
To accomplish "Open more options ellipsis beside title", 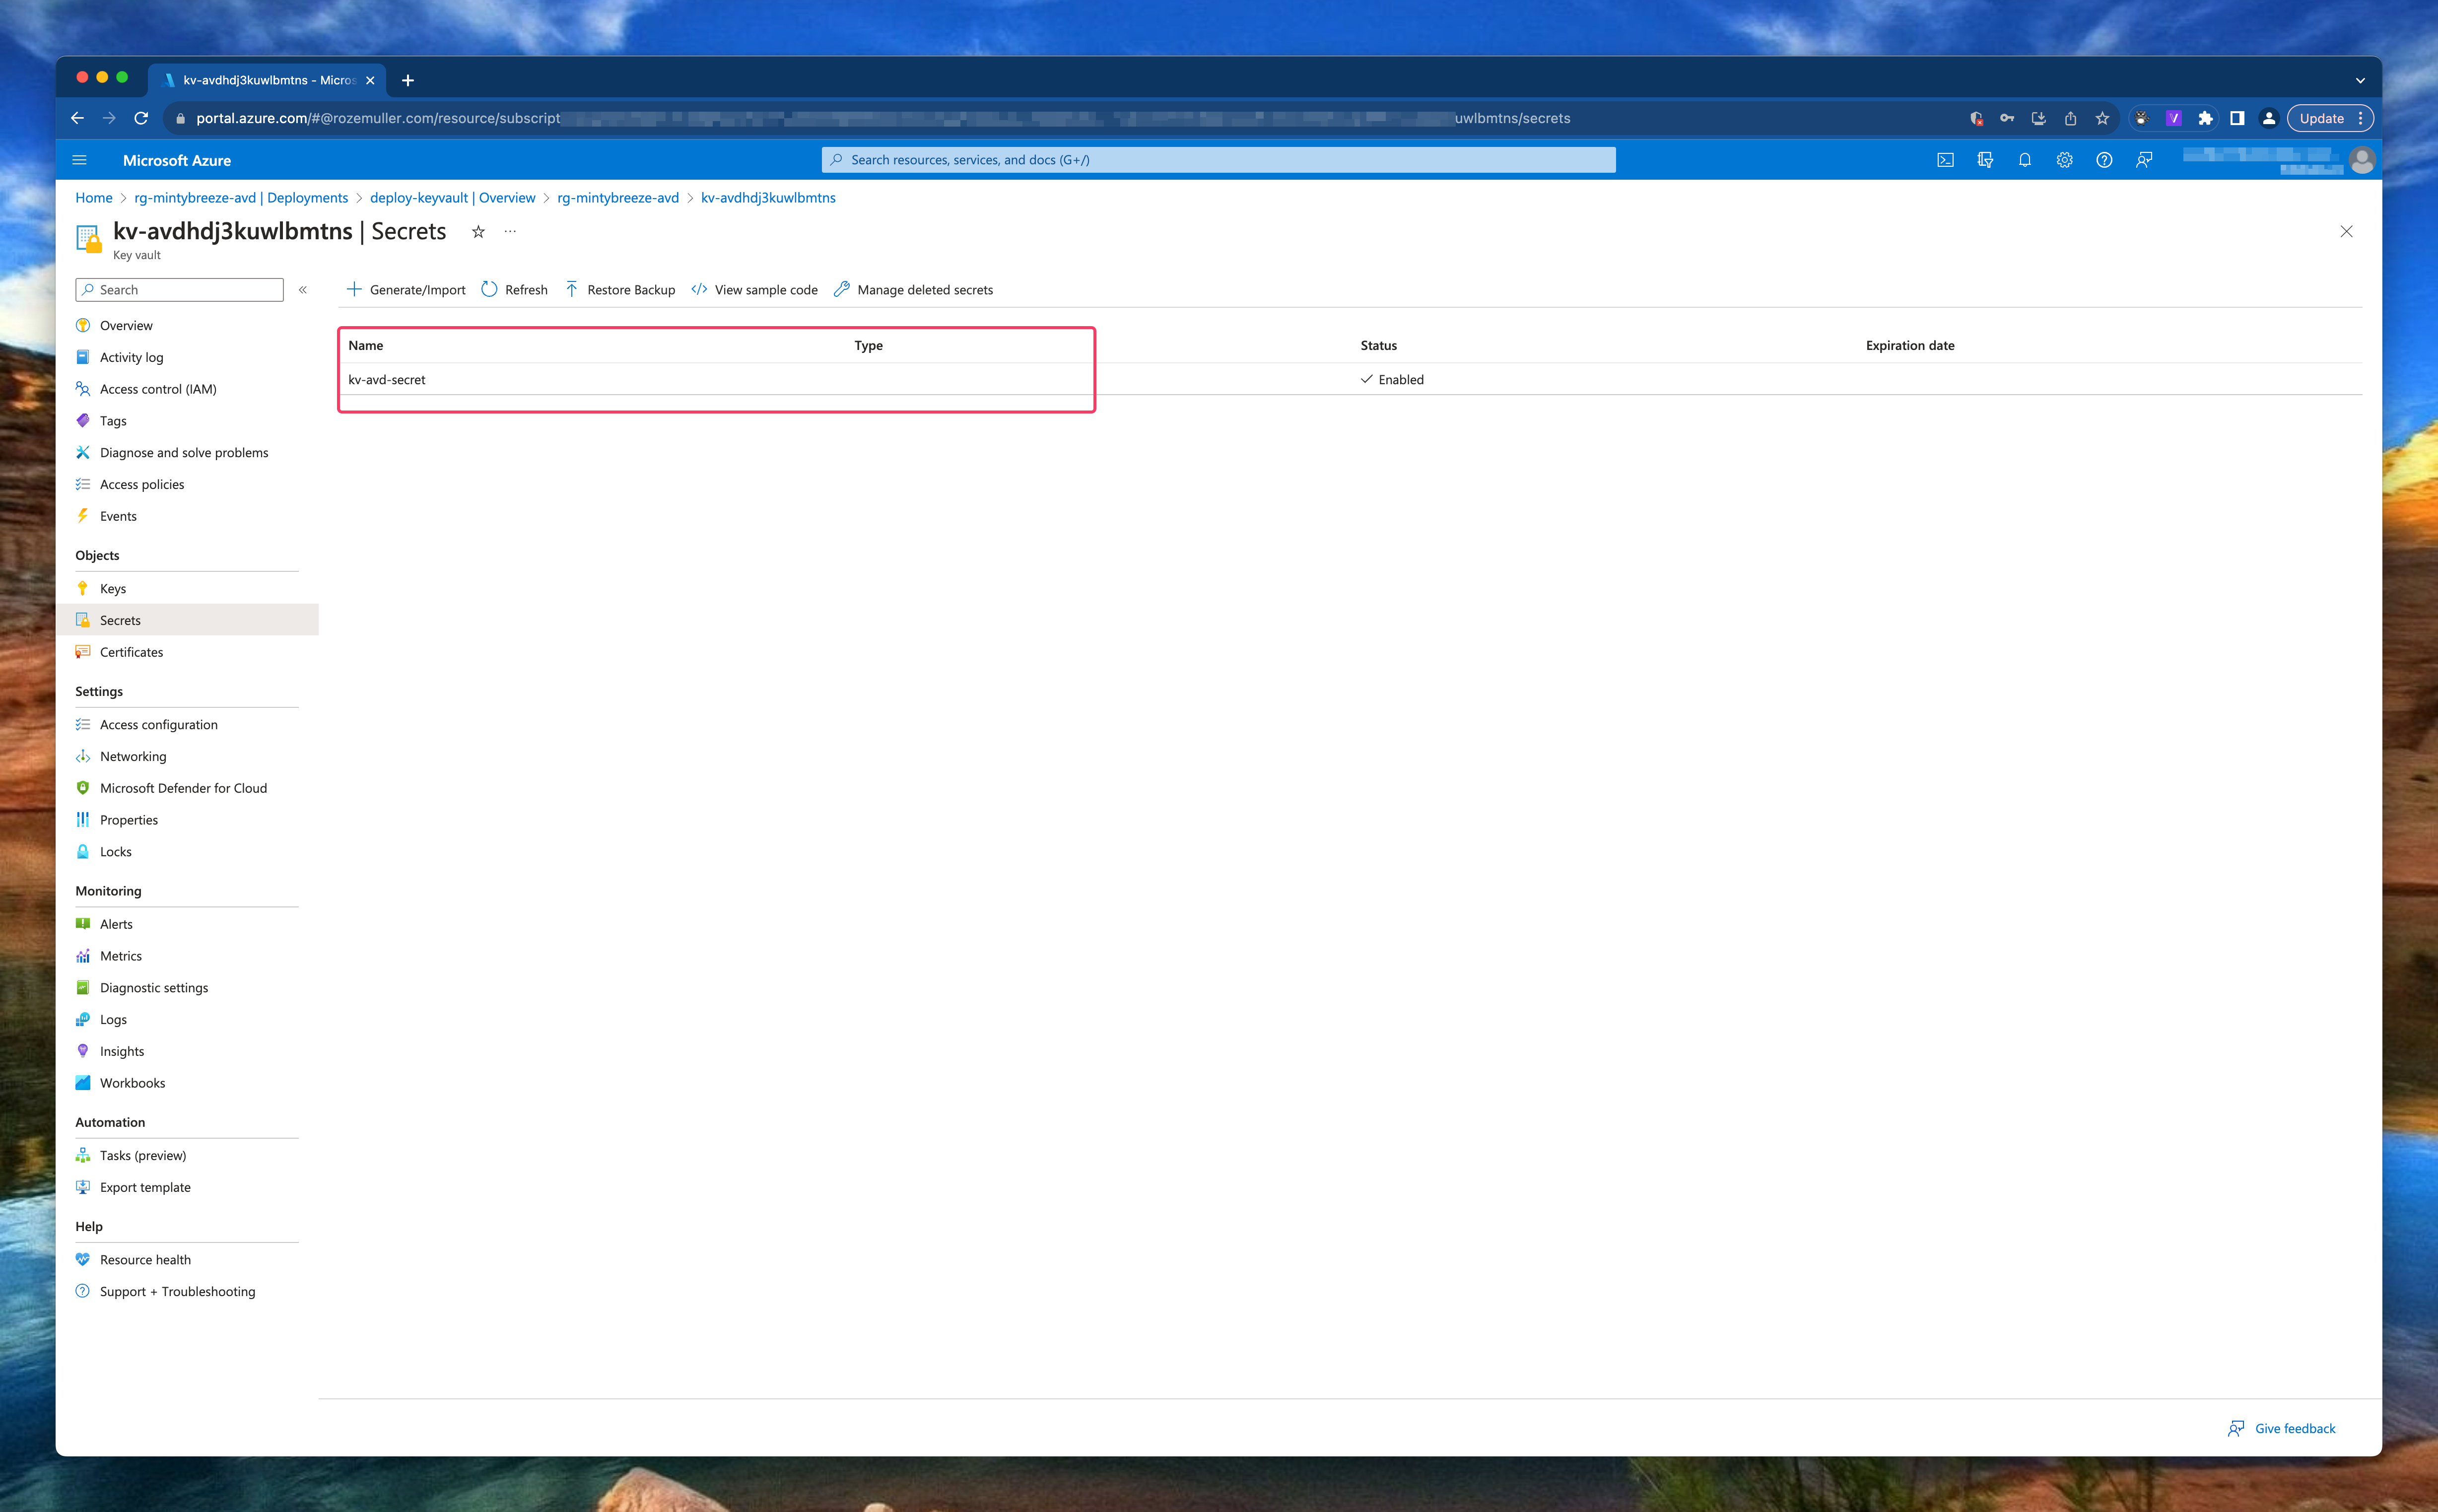I will (510, 232).
